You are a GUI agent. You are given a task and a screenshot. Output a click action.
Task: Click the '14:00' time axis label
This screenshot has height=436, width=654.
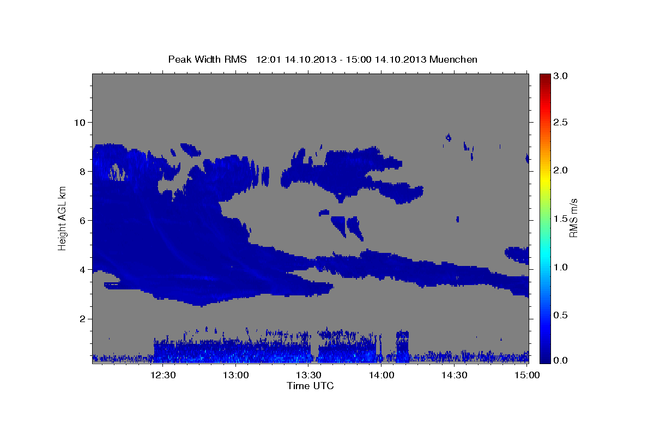(x=381, y=375)
